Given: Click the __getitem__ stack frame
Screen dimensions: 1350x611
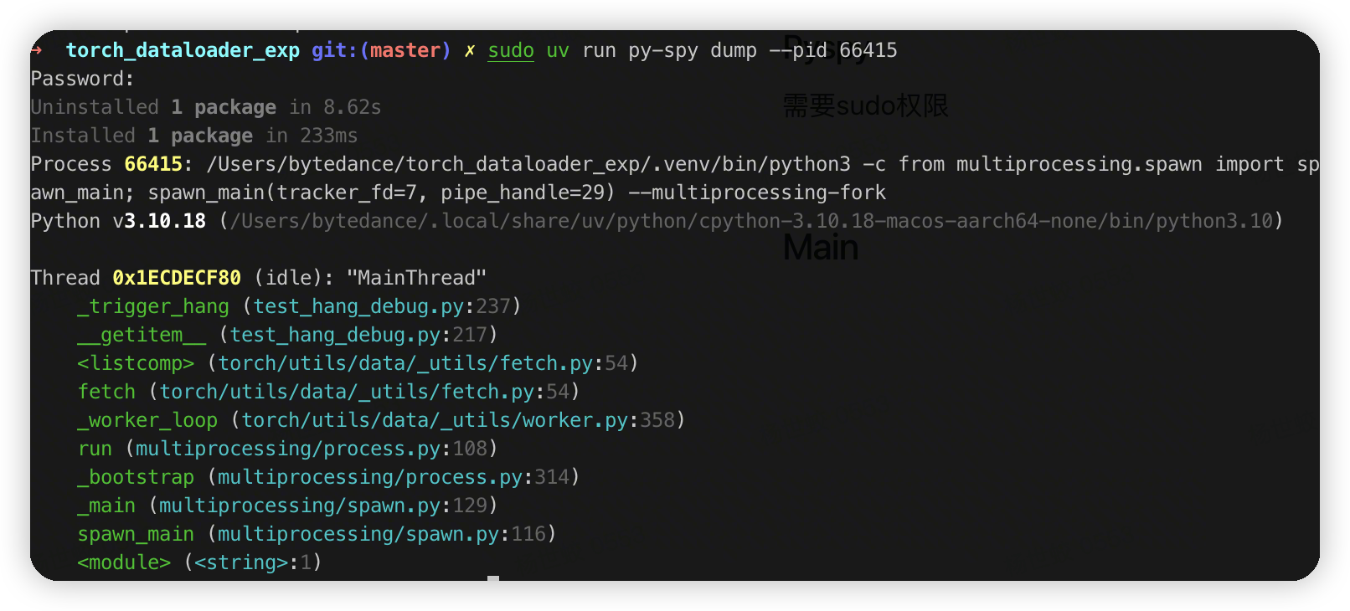Looking at the screenshot, I should pos(142,335).
